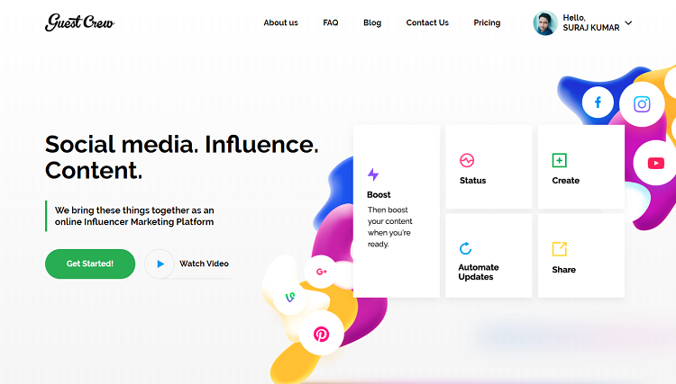Click the Guest Crew logo

[x=79, y=22]
